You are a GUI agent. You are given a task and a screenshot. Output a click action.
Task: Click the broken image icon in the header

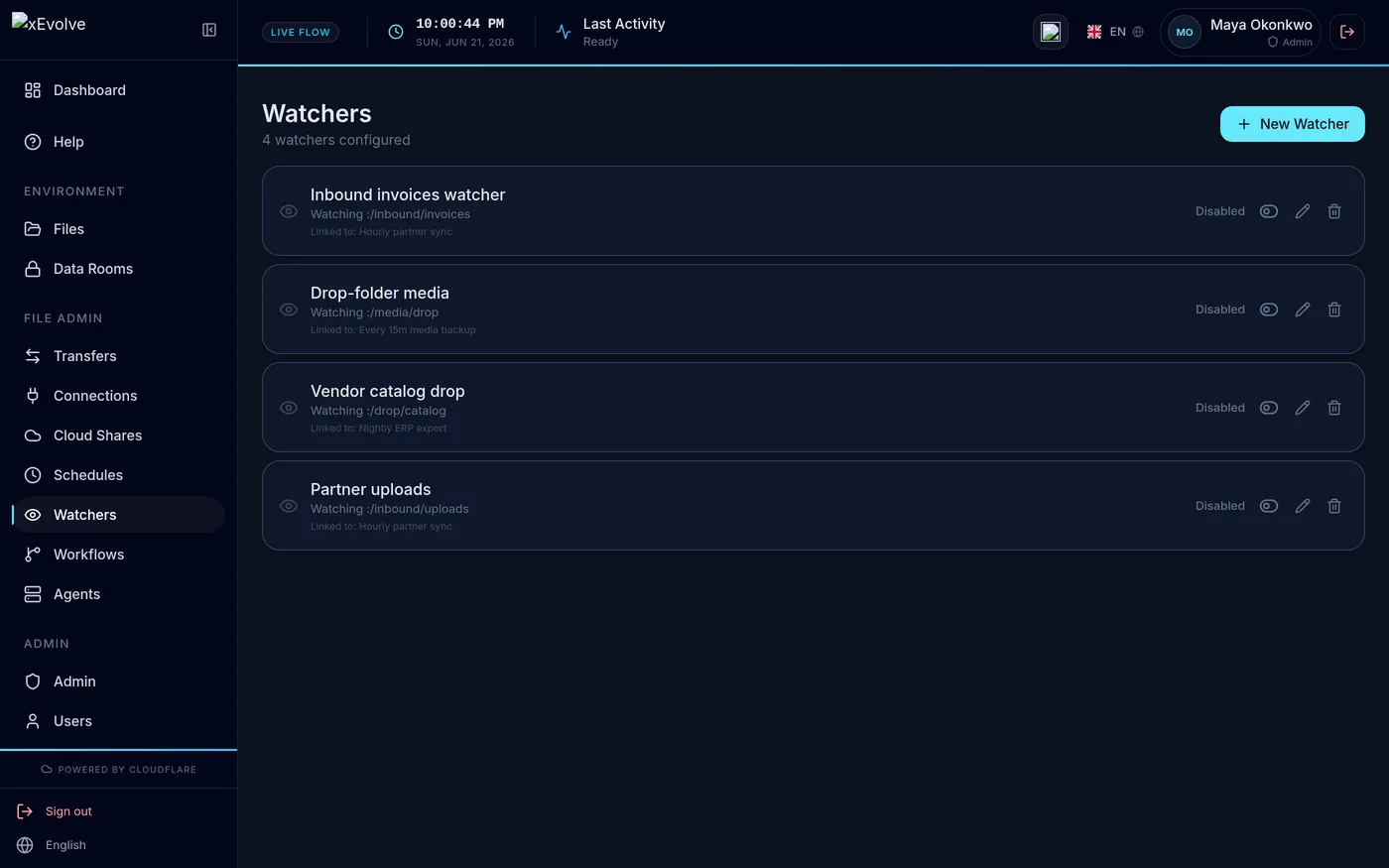1051,32
